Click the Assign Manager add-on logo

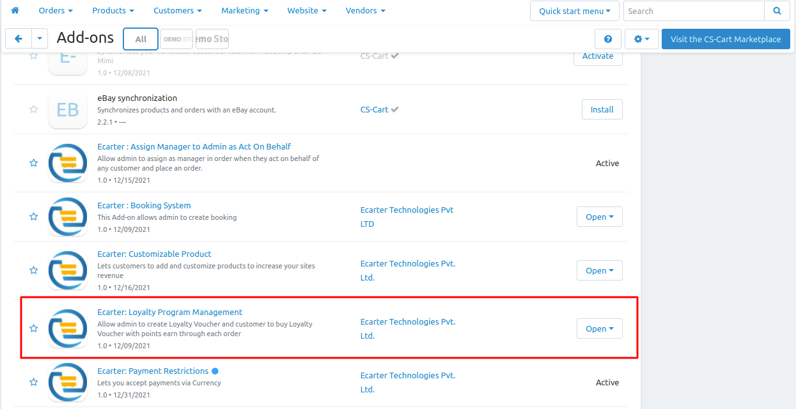(68, 164)
